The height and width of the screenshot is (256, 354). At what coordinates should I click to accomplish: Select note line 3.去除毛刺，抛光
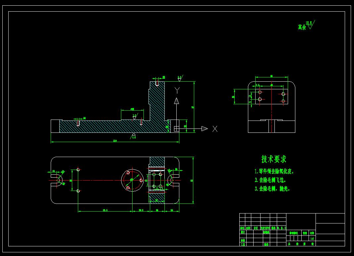pyautogui.click(x=272, y=188)
